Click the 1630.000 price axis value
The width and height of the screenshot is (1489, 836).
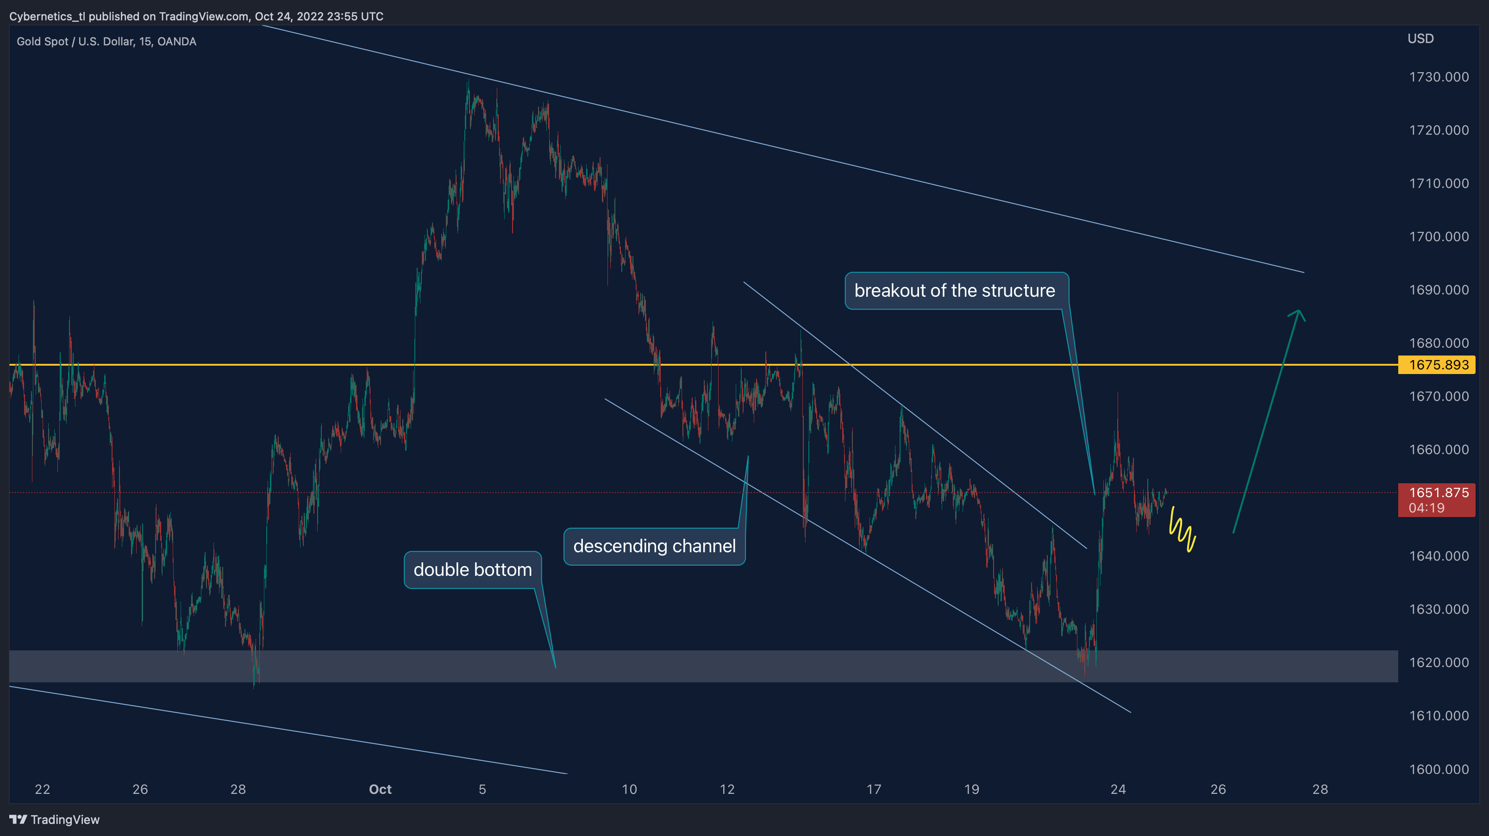(x=1439, y=609)
